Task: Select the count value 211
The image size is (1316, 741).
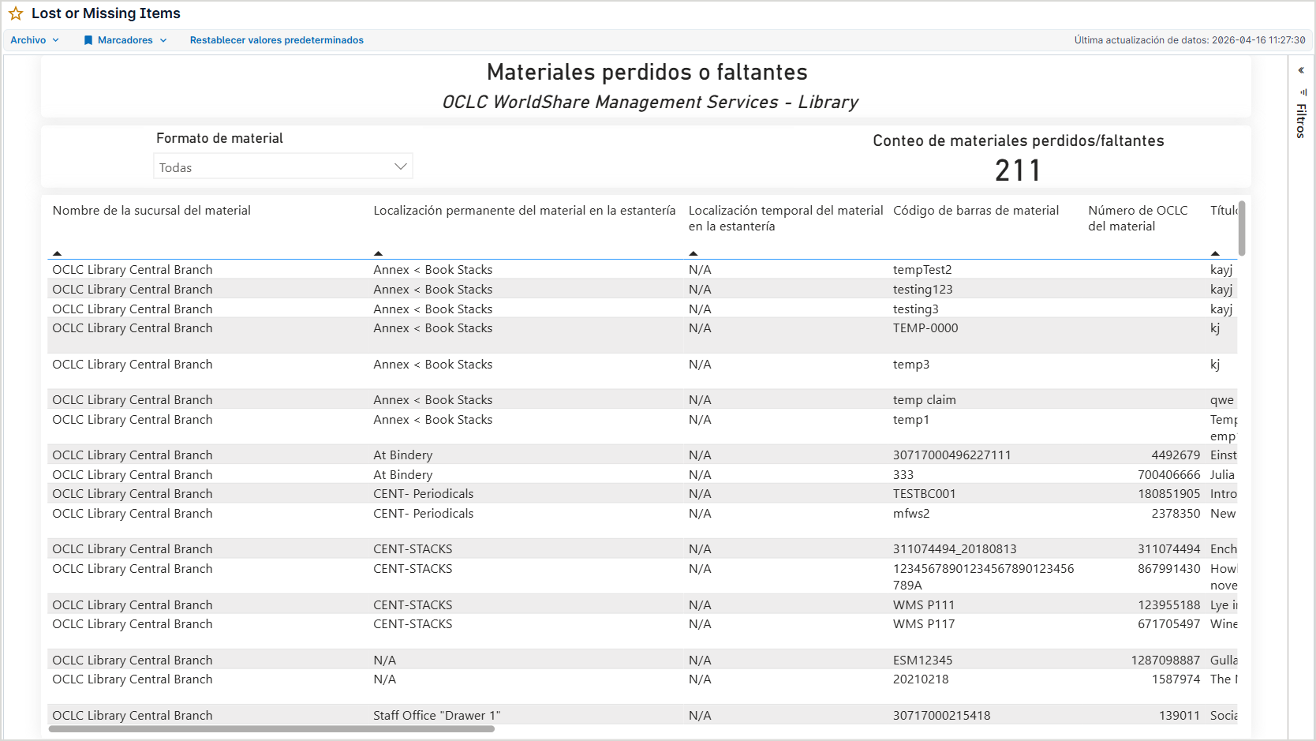Action: pyautogui.click(x=1018, y=170)
